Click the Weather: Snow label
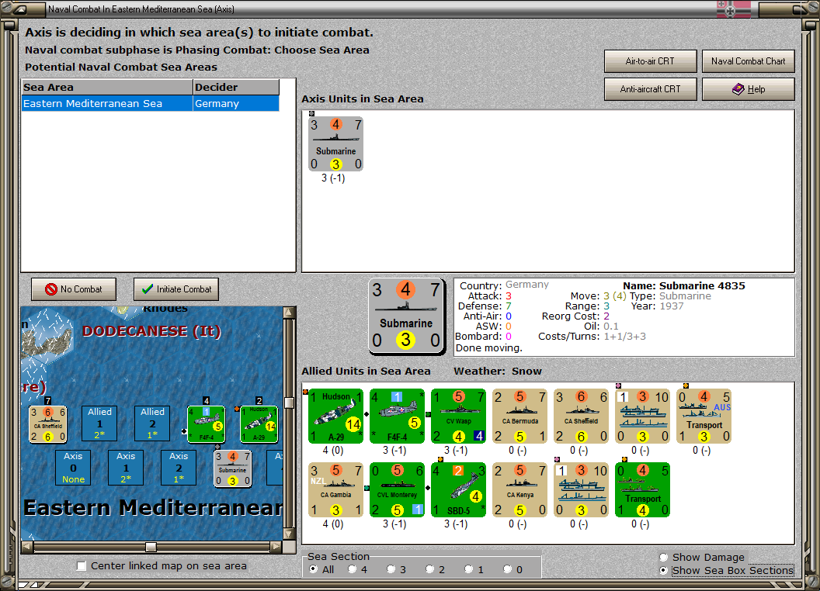 point(497,371)
